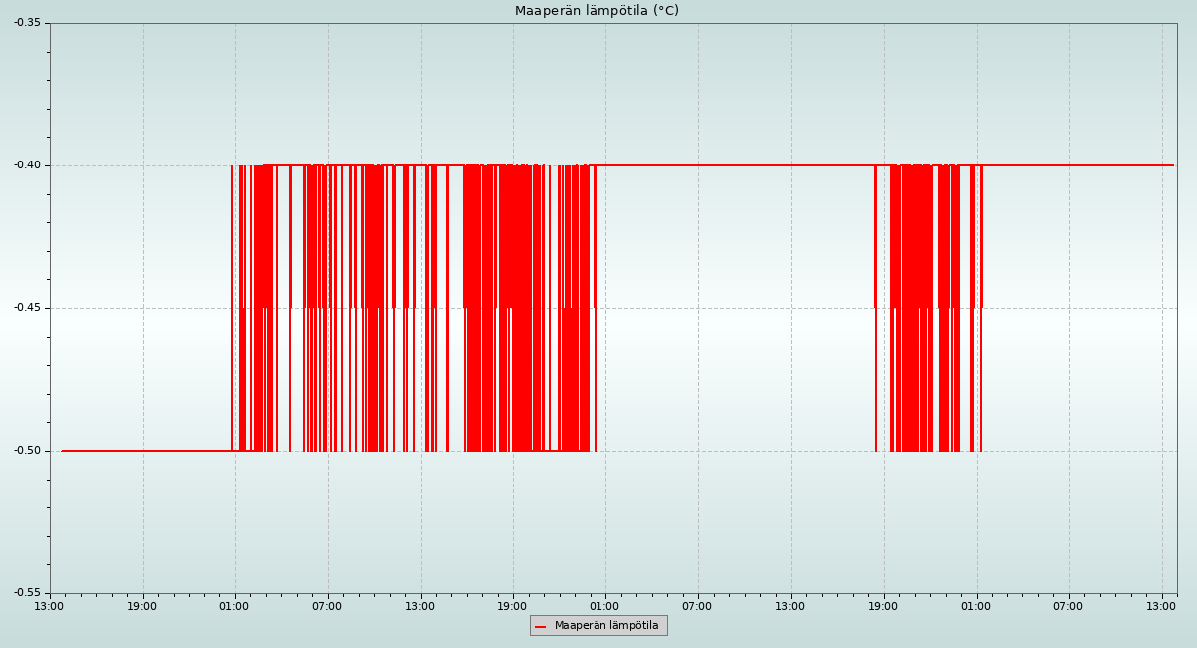This screenshot has width=1197, height=648.
Task: Click the chart title Maaperän lämpötila (°C)
Action: [x=597, y=11]
